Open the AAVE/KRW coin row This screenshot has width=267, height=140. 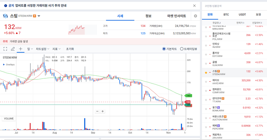click(234, 82)
